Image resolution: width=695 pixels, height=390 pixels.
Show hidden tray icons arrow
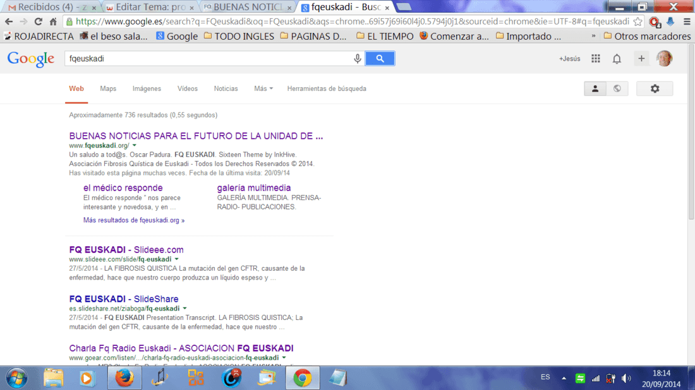point(564,379)
